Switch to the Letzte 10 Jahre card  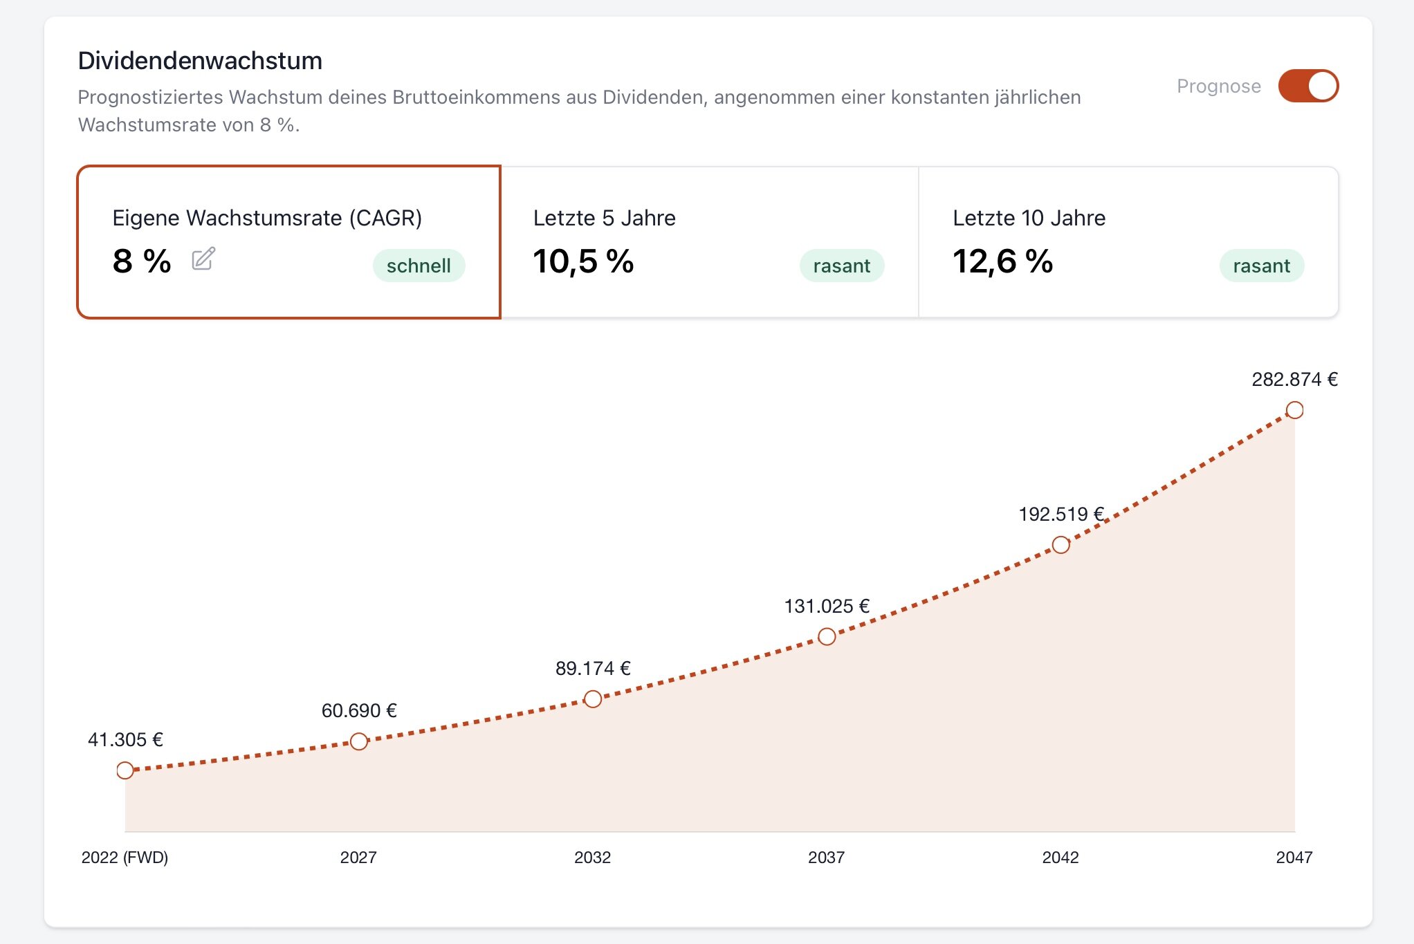pos(1128,241)
